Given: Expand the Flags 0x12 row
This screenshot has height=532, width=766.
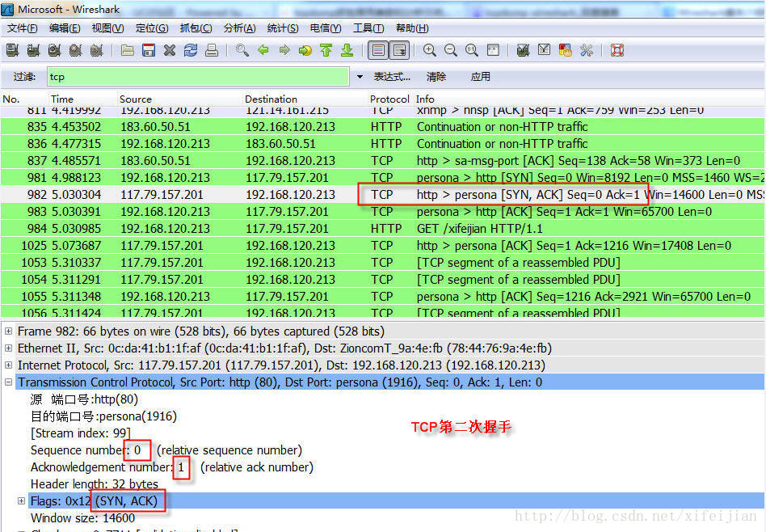Looking at the screenshot, I should point(21,500).
